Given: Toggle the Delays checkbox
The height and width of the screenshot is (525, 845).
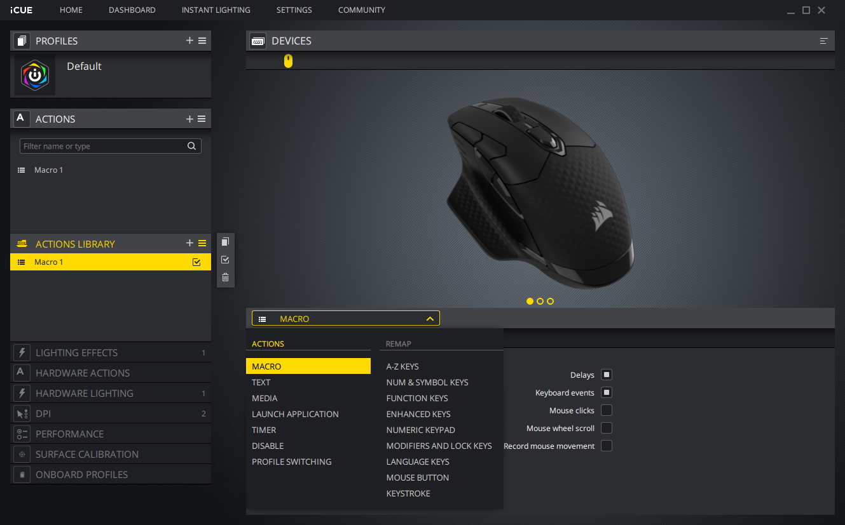Looking at the screenshot, I should (607, 375).
